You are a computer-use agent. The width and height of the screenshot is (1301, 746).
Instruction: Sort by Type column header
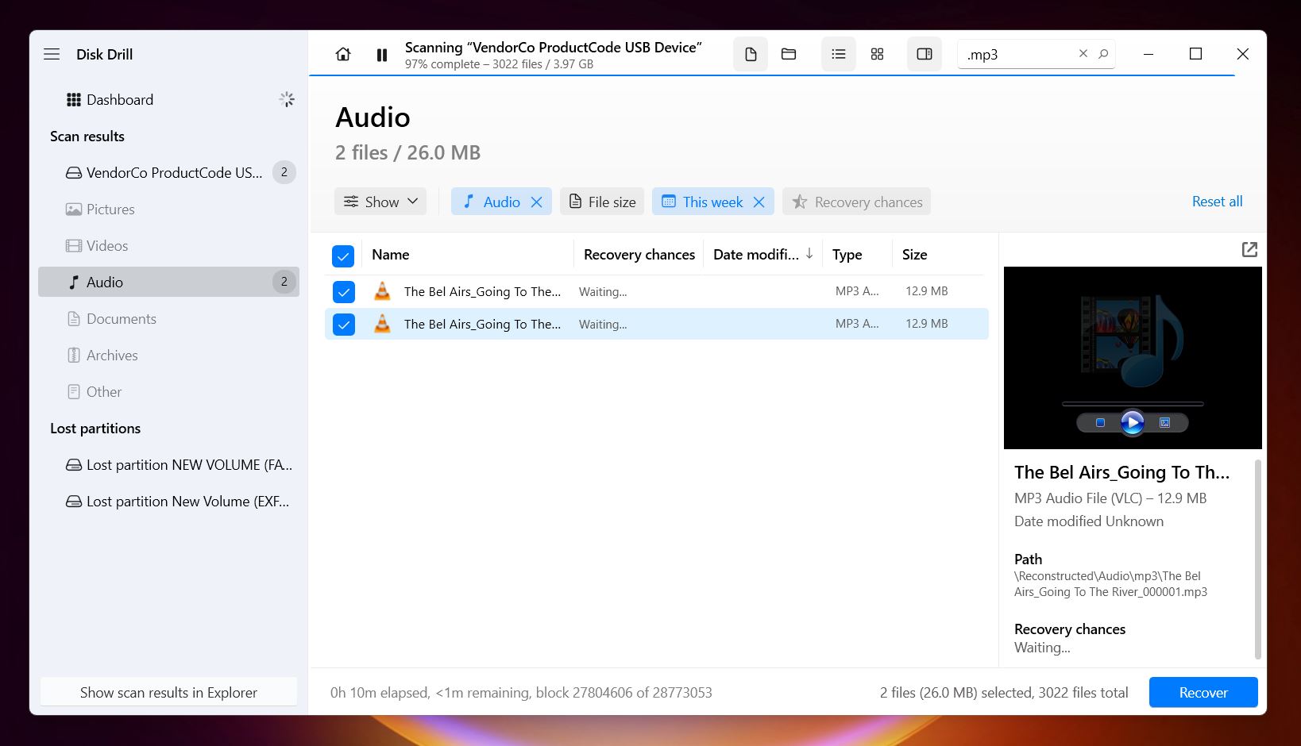coord(847,255)
